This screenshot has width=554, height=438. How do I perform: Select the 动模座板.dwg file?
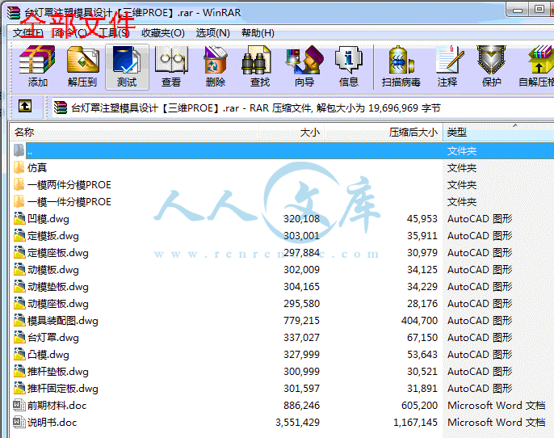pyautogui.click(x=58, y=304)
